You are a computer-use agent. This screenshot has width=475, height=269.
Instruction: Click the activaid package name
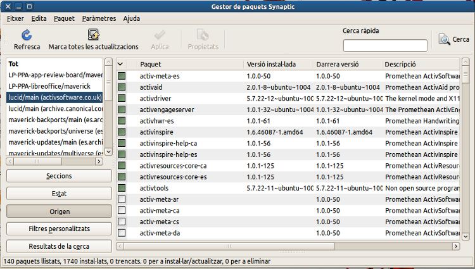click(151, 87)
